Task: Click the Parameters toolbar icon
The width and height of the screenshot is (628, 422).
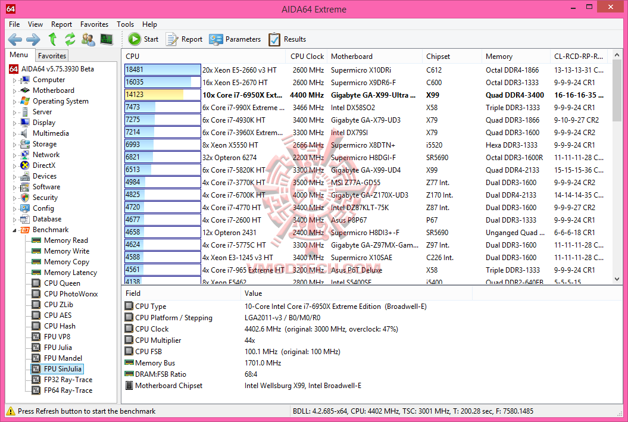Action: point(216,39)
